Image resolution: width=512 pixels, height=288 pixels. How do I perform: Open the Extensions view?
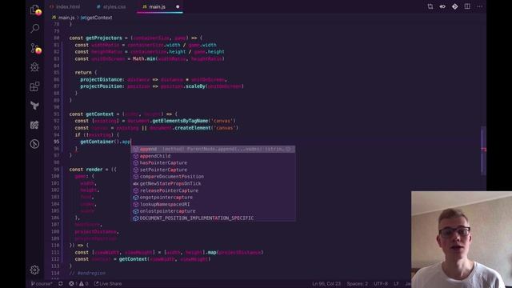coord(34,86)
